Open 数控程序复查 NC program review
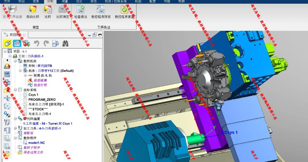Screen dimensions: 308x162 point(124,12)
